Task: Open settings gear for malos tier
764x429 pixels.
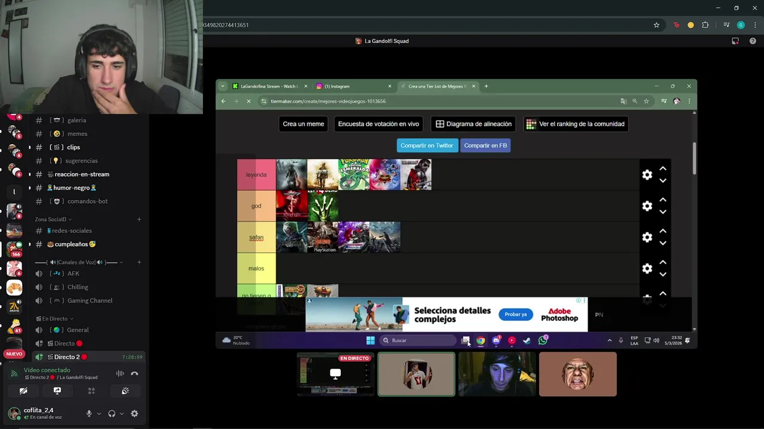Action: (x=647, y=269)
